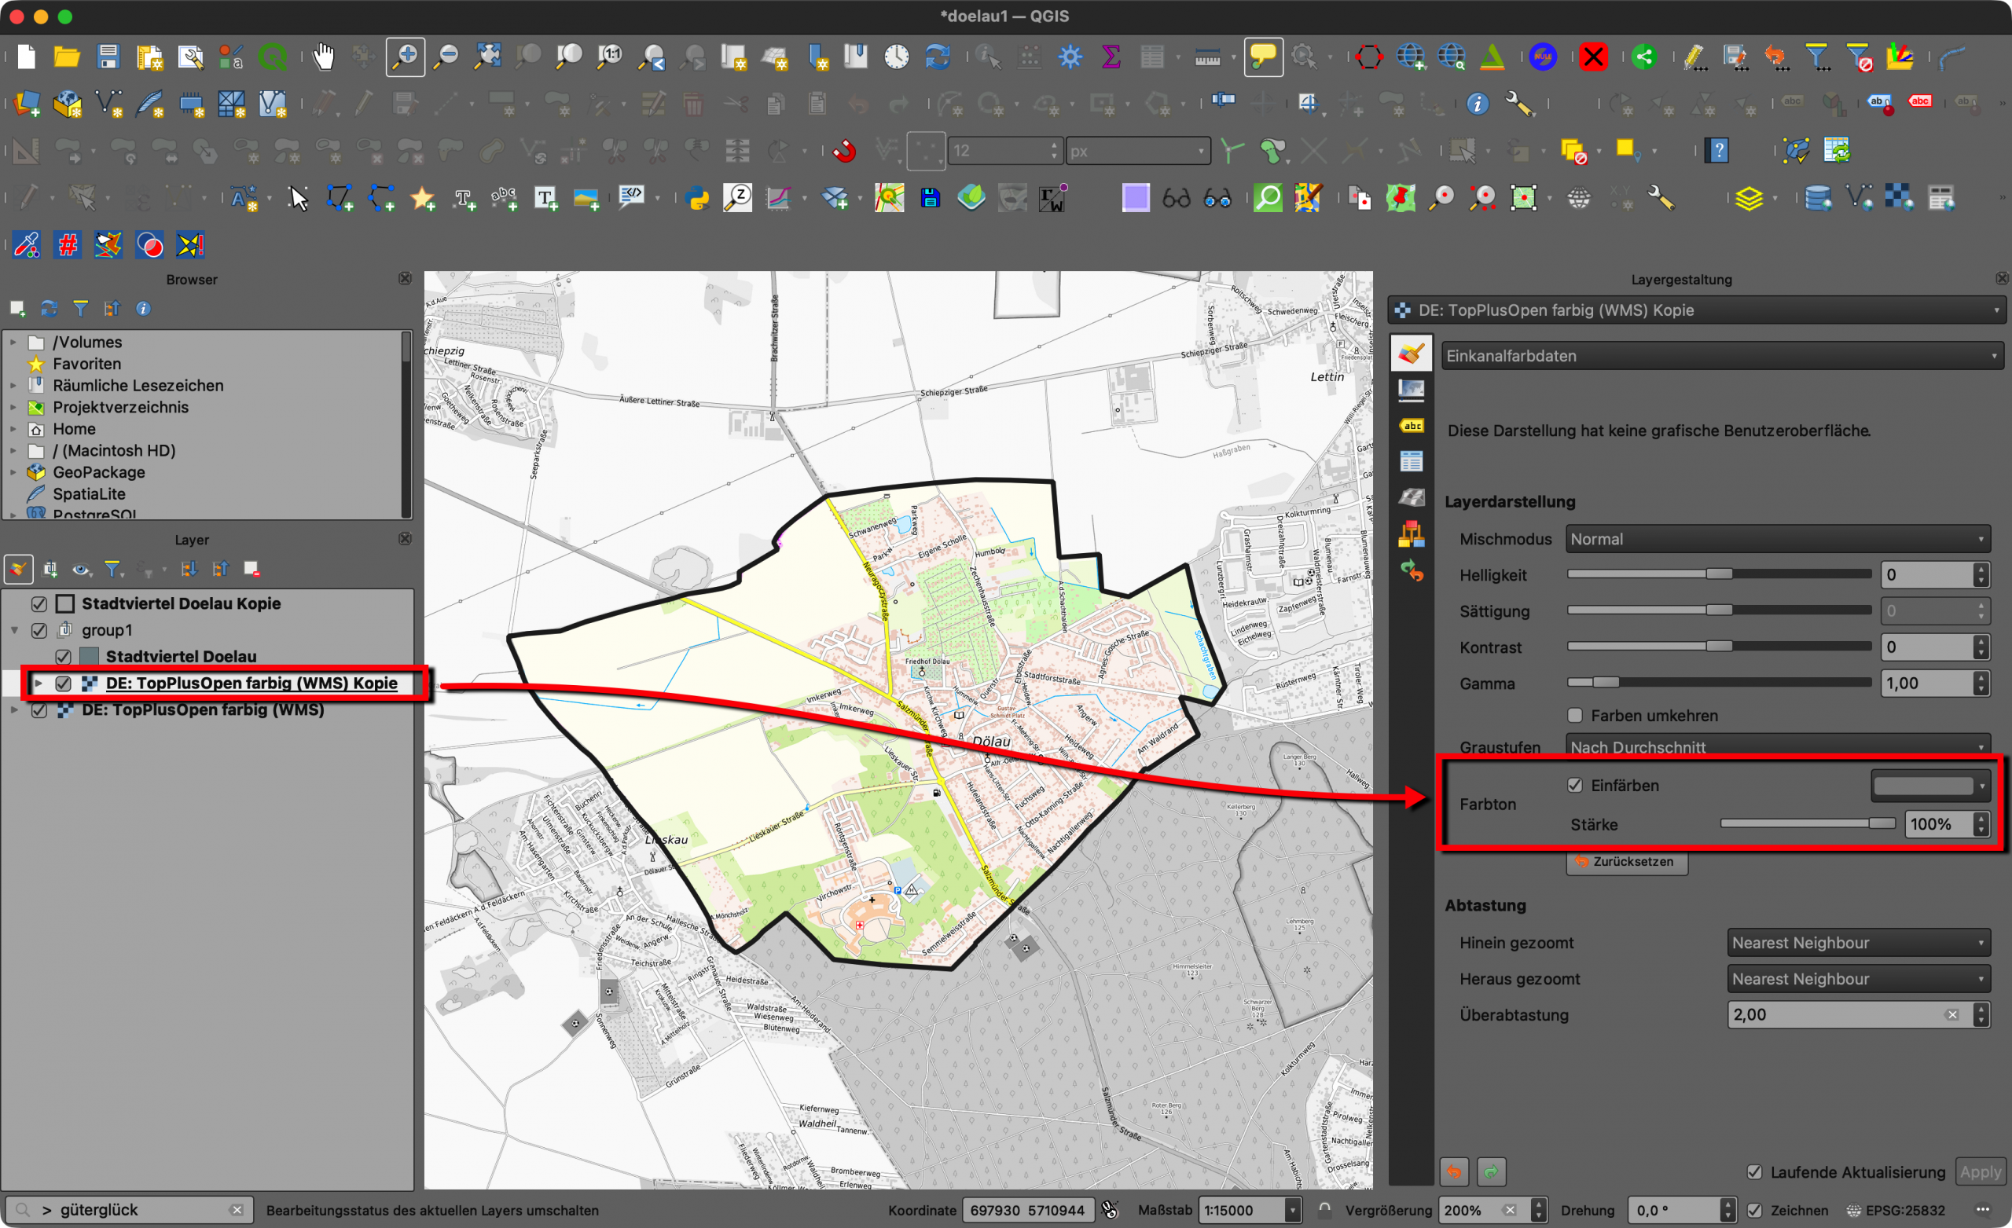Click the Browser panel filter icon

[x=80, y=309]
